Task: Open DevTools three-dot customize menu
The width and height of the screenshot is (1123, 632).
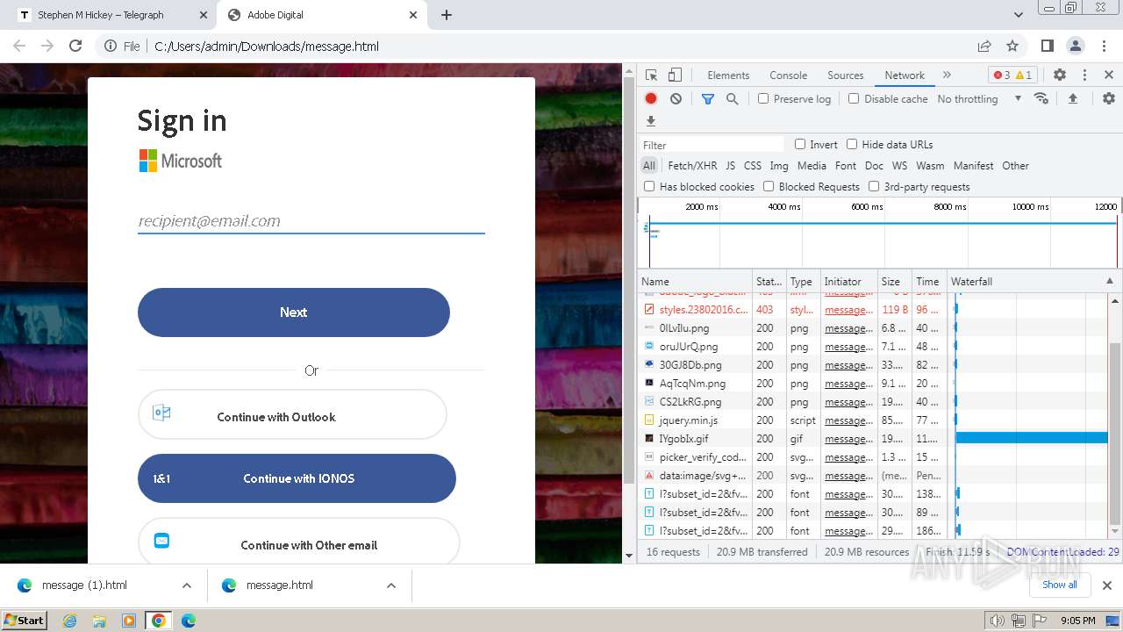Action: coord(1084,75)
